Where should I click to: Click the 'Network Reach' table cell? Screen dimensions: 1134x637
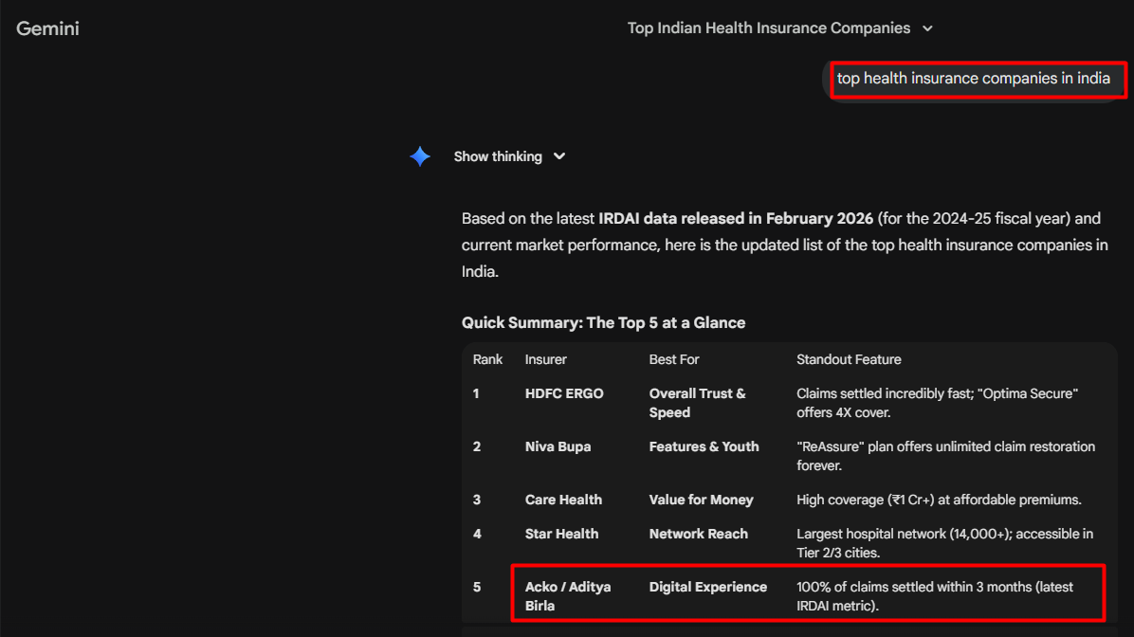(698, 534)
